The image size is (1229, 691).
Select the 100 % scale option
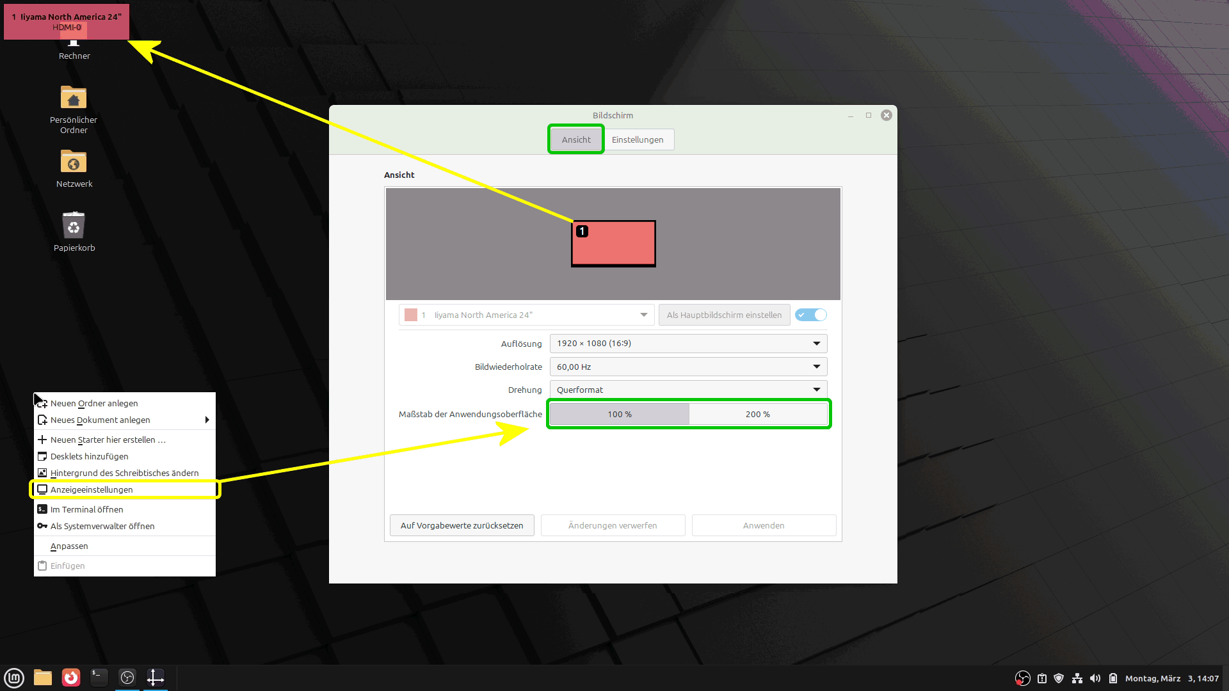[x=619, y=414]
